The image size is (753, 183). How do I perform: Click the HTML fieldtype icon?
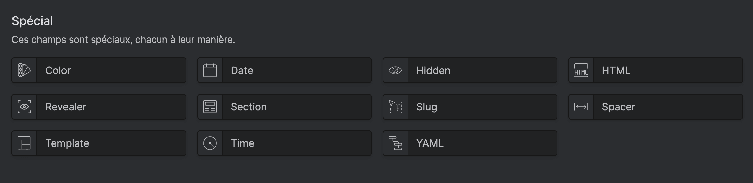581,70
